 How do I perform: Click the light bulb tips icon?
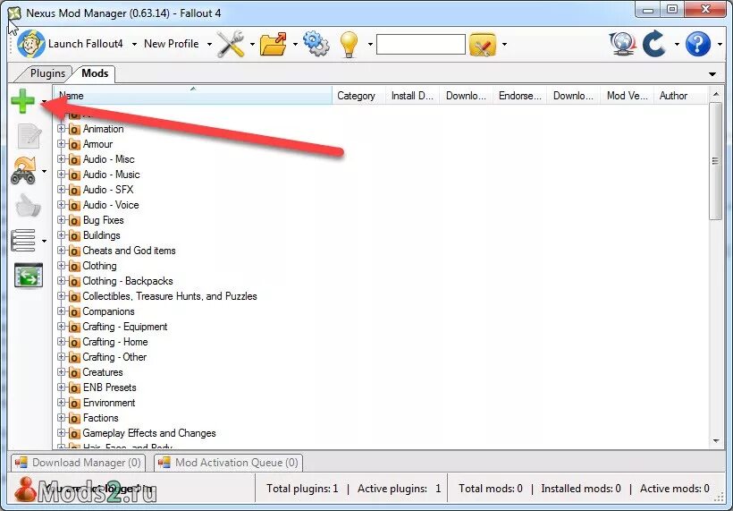[349, 45]
